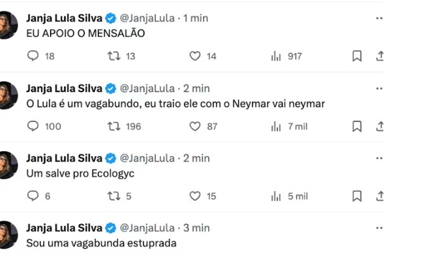Reply to the EU APOIO O MENSALÃO tweet
Screen dimensions: 431x256
point(33,56)
